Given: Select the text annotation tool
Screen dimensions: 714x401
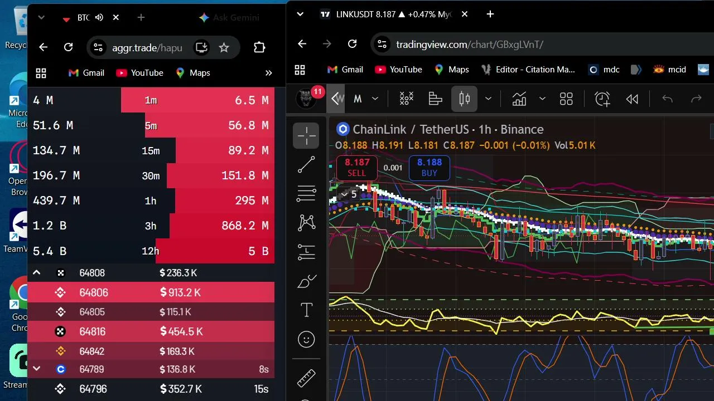Looking at the screenshot, I should pyautogui.click(x=306, y=310).
